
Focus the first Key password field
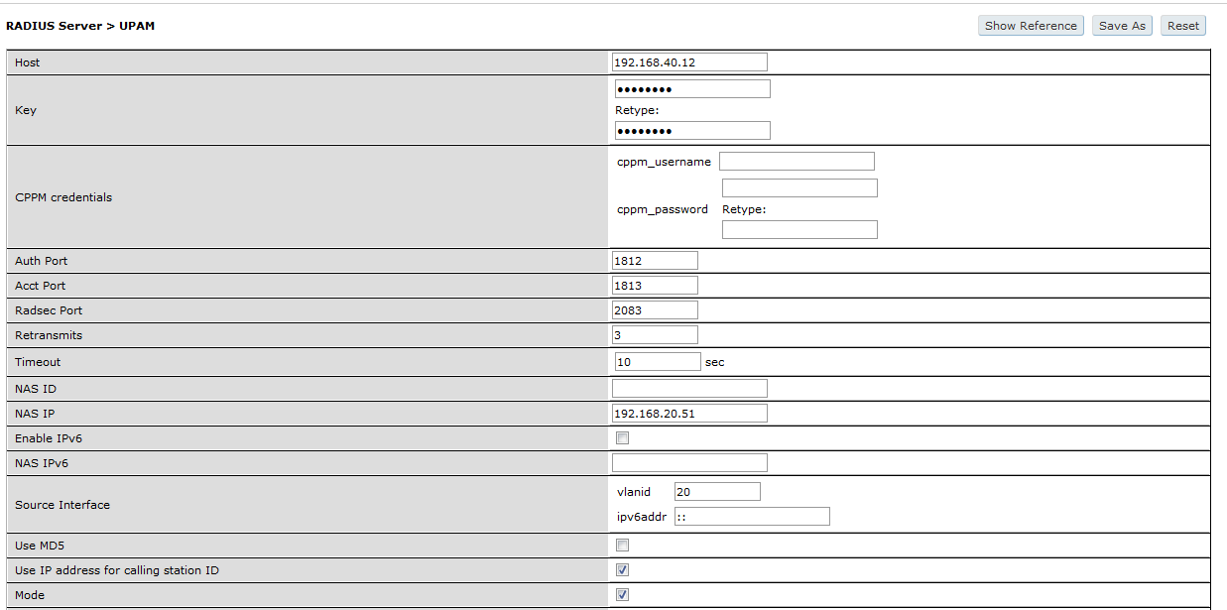click(691, 89)
